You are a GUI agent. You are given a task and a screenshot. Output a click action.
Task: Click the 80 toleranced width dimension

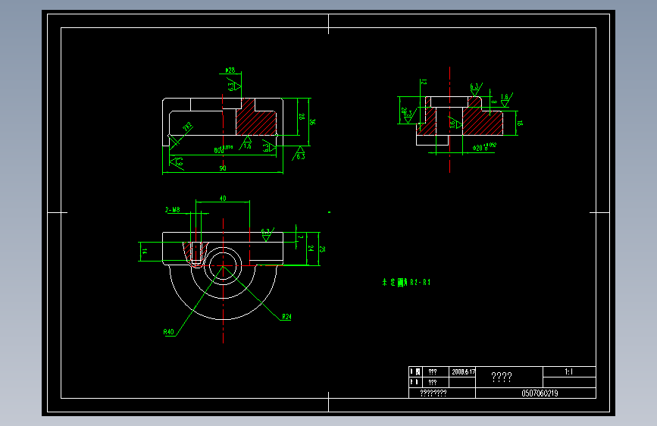tap(224, 149)
